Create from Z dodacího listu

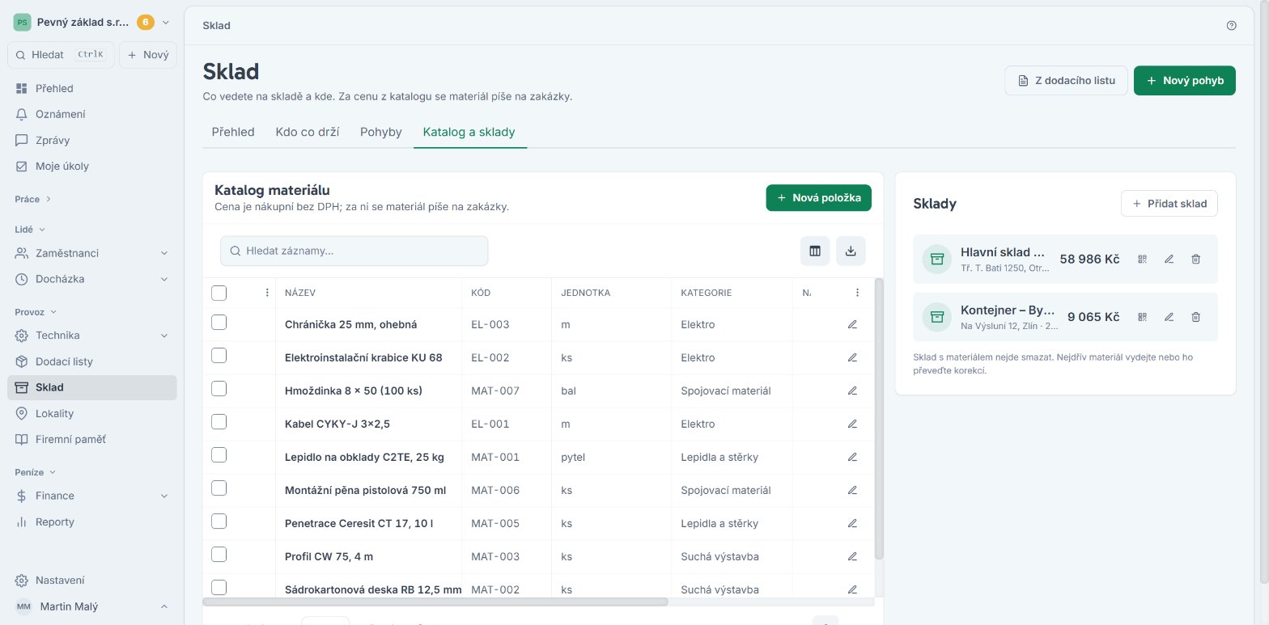pos(1067,81)
